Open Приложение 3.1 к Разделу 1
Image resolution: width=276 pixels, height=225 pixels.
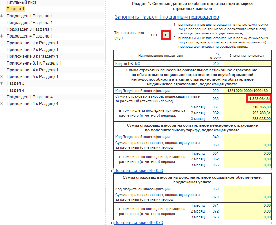(34, 63)
